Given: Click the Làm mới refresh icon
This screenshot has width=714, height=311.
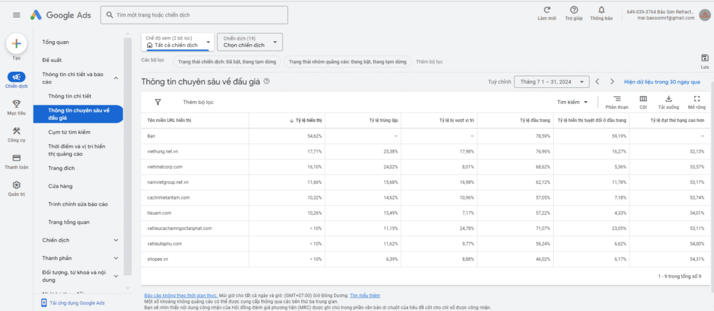Looking at the screenshot, I should pyautogui.click(x=547, y=10).
